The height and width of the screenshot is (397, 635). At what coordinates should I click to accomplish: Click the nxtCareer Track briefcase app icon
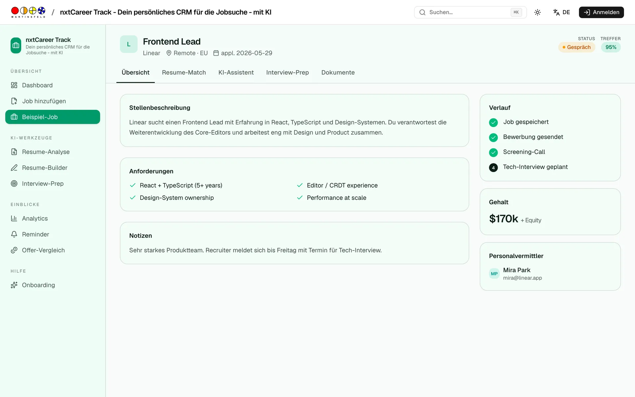tap(16, 46)
